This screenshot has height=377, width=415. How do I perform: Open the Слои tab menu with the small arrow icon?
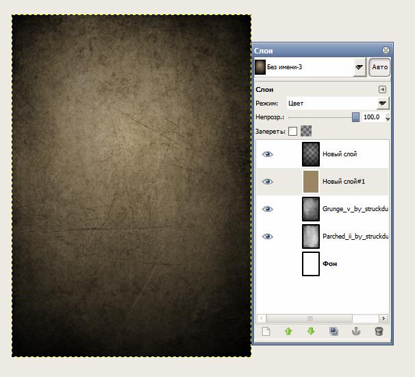point(382,90)
